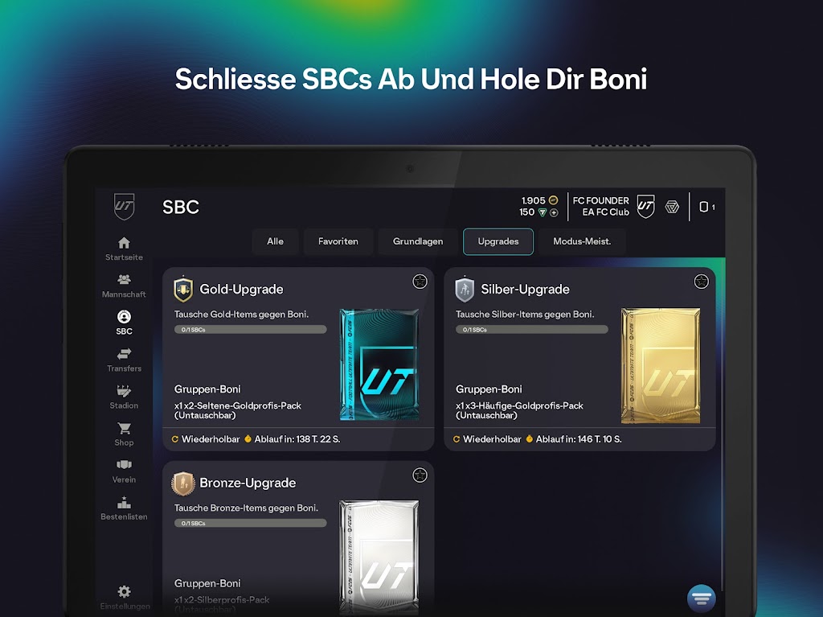Click the Bronze-Upgrade shield badge icon

point(183,483)
